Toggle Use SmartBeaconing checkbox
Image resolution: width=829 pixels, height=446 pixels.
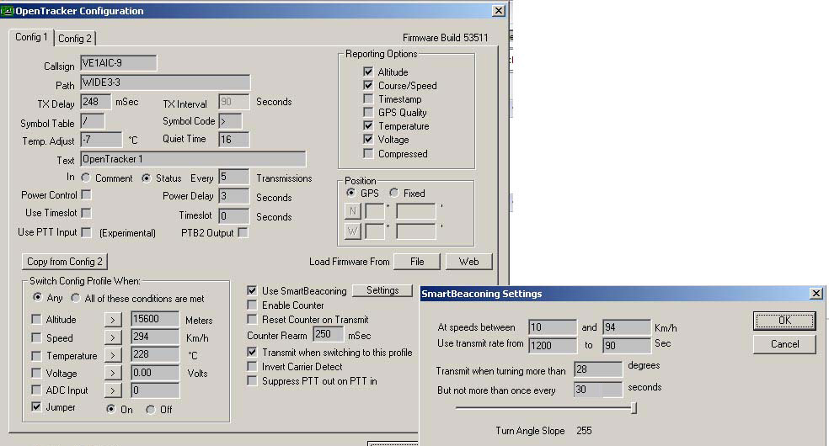(252, 290)
